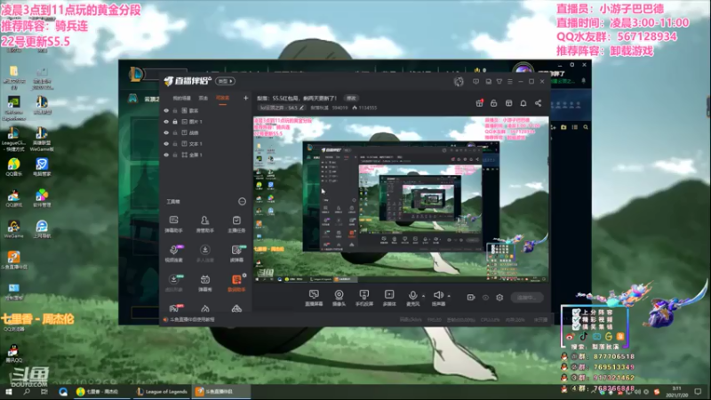Click the 连接中 start streaming button
The image size is (711, 400).
coord(527,298)
